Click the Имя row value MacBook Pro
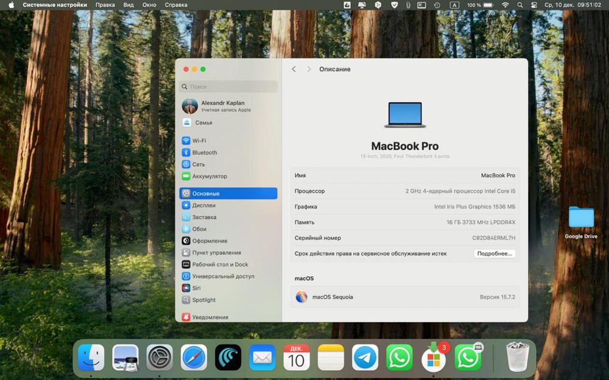The image size is (609, 380). pyautogui.click(x=498, y=176)
